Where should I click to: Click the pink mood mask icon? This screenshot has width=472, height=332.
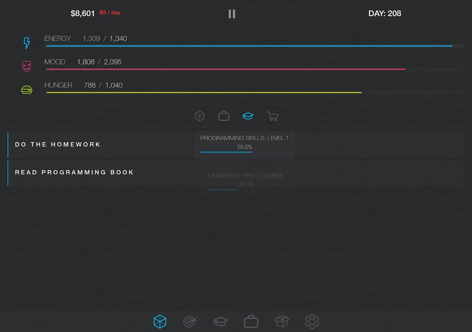27,66
